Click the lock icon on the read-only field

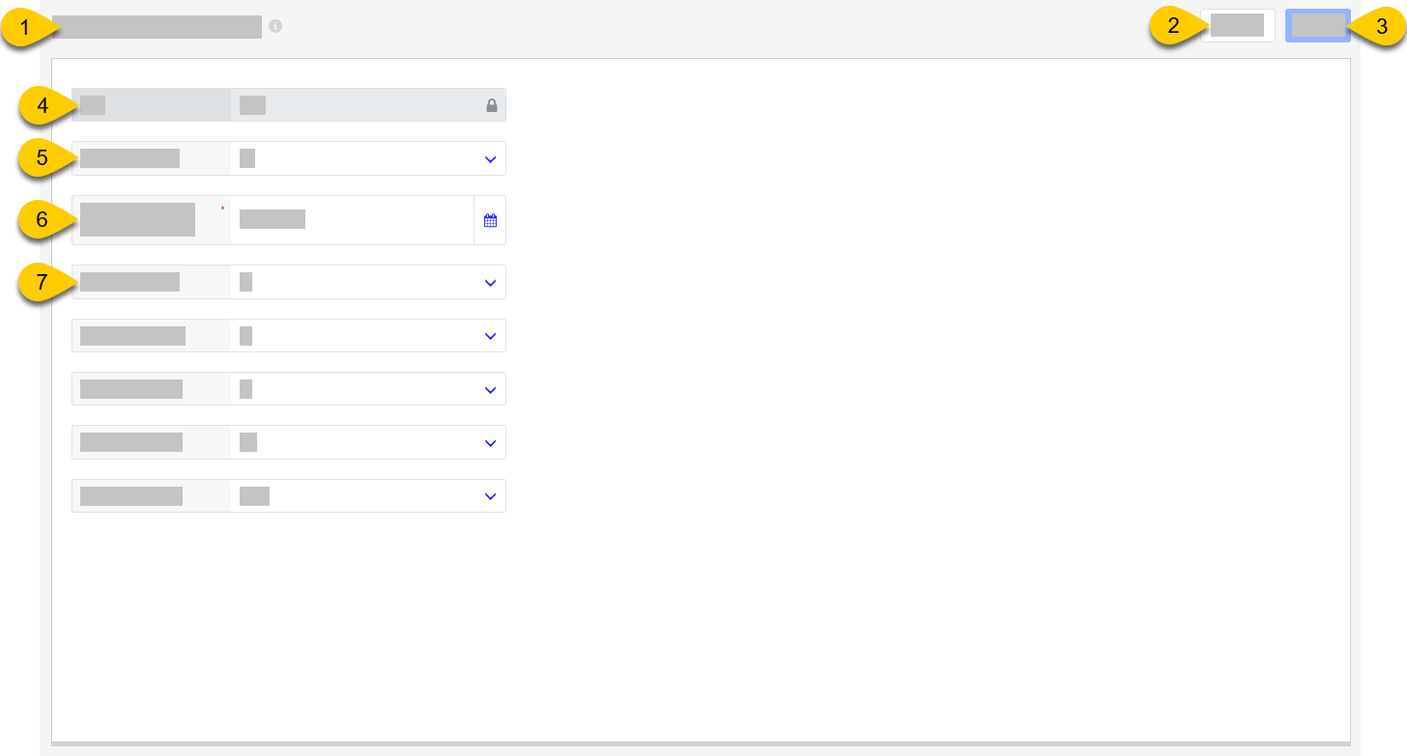point(492,104)
